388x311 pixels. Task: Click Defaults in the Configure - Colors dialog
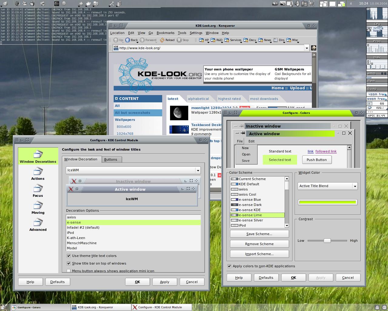(266, 278)
